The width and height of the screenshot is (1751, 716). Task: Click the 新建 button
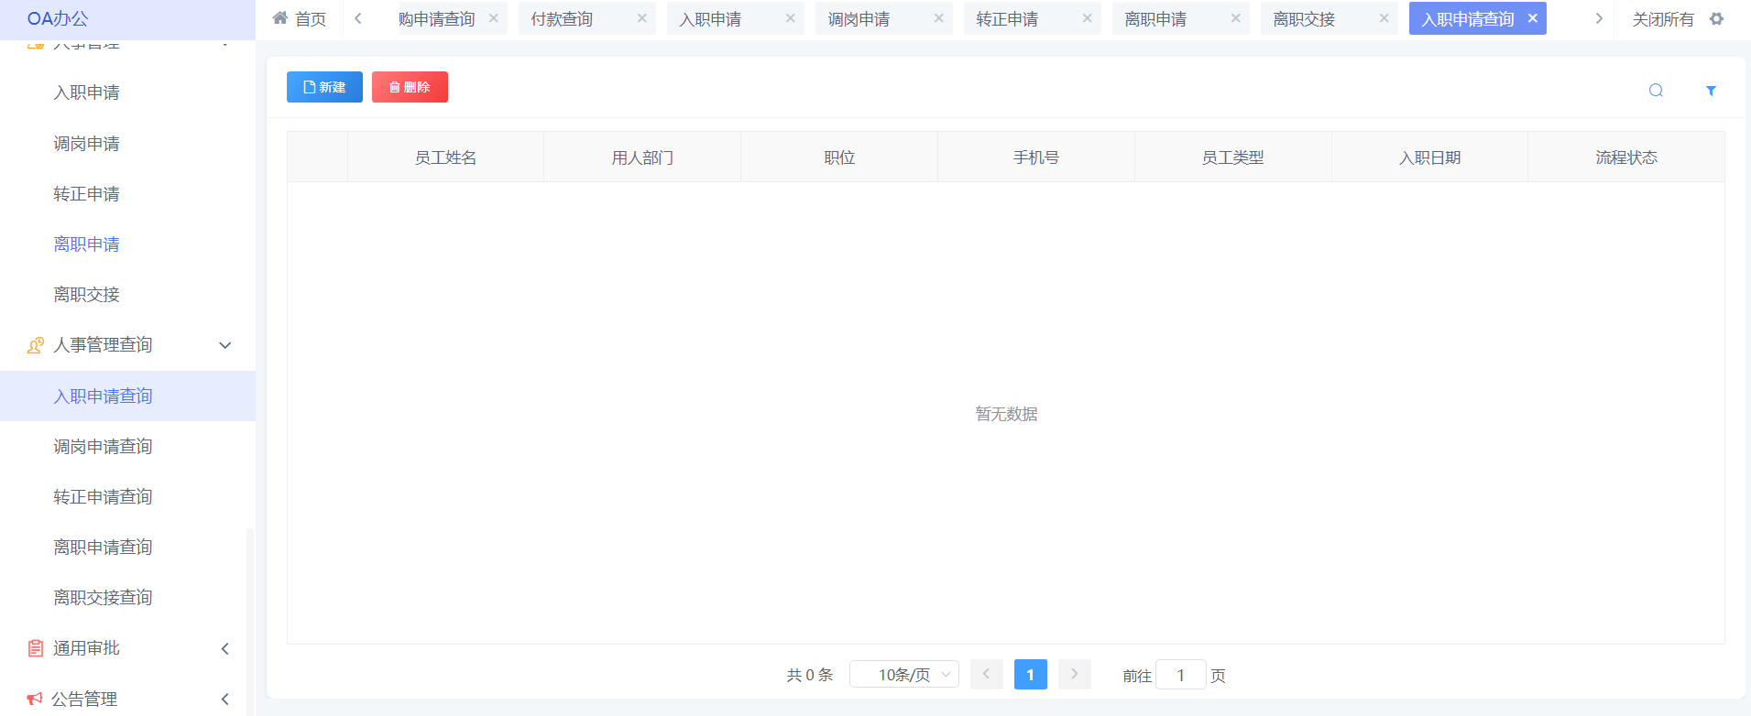coord(324,87)
